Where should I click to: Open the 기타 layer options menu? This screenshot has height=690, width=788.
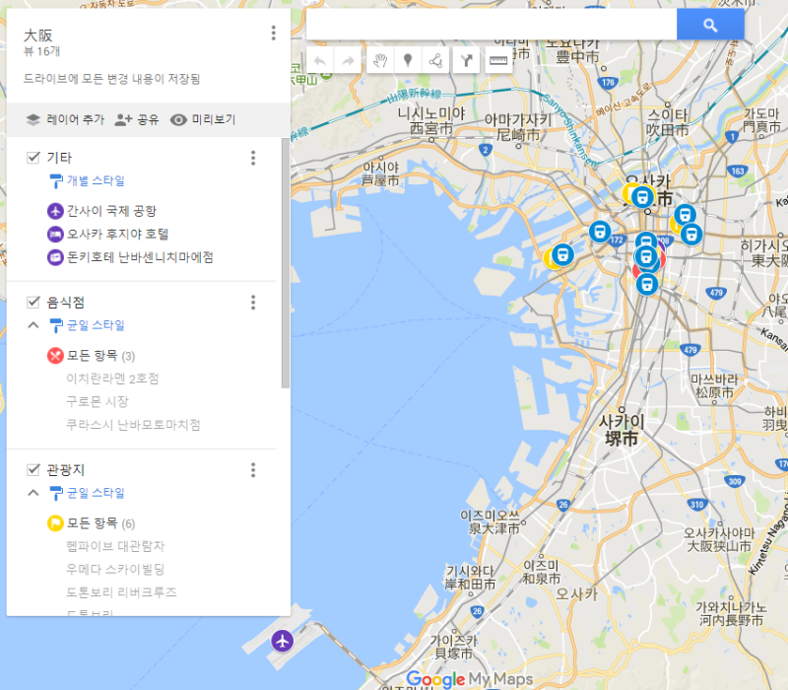click(x=253, y=158)
